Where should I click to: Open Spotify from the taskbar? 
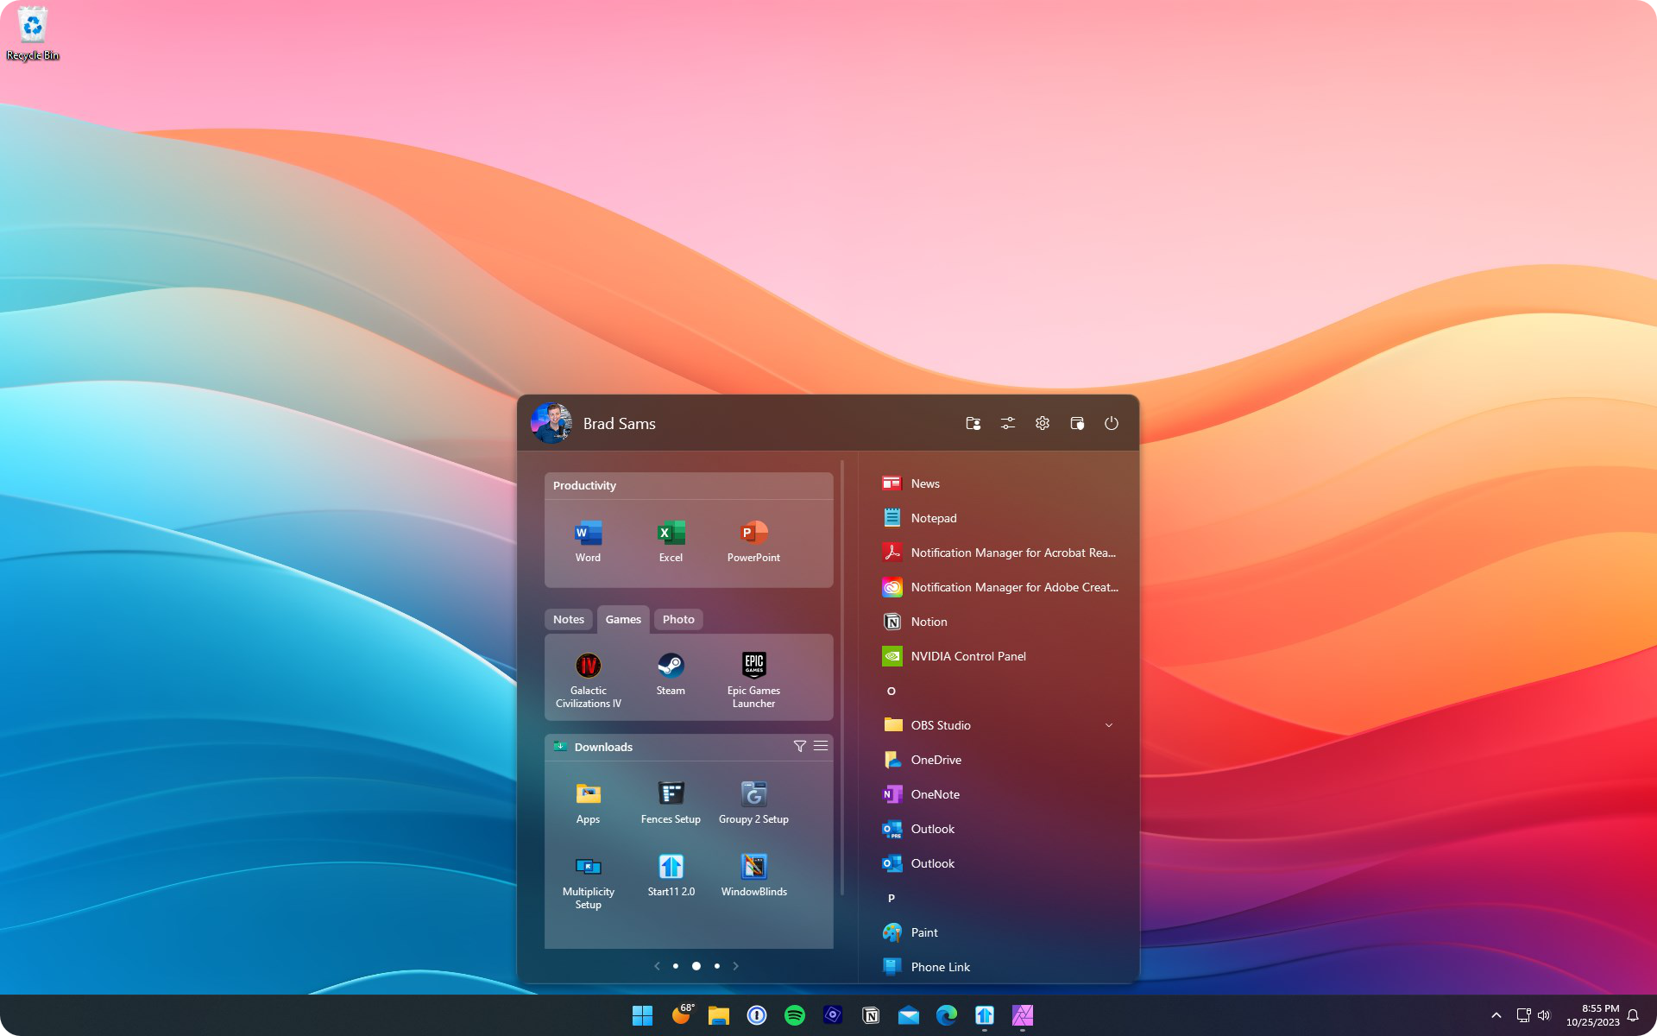click(x=795, y=1015)
